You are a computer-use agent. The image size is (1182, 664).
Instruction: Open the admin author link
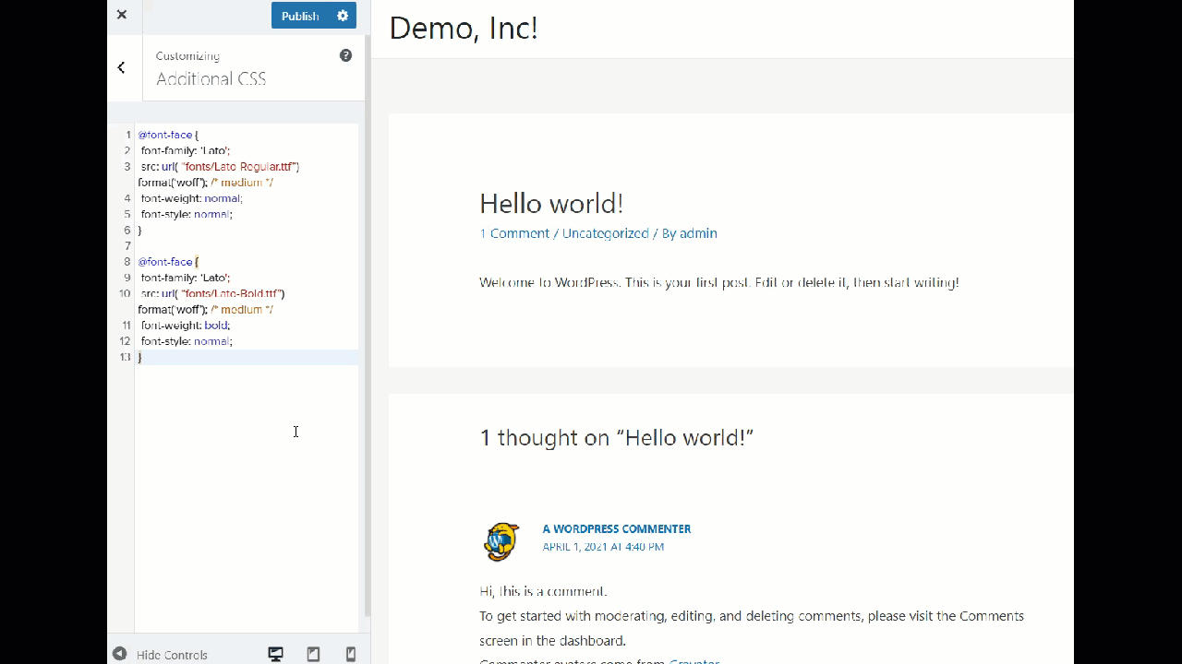[x=698, y=233]
